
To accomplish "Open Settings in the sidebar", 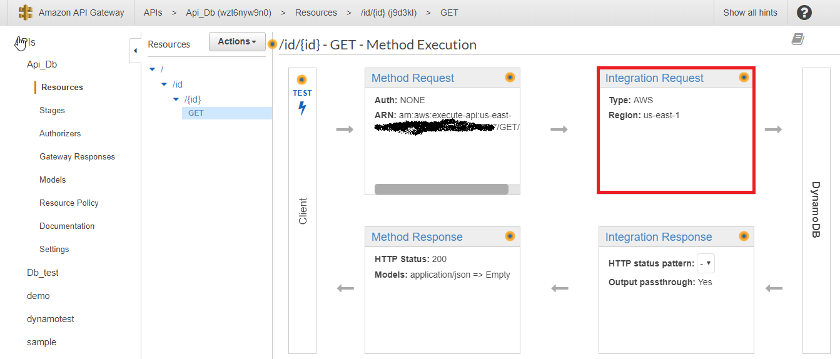I will tap(54, 250).
